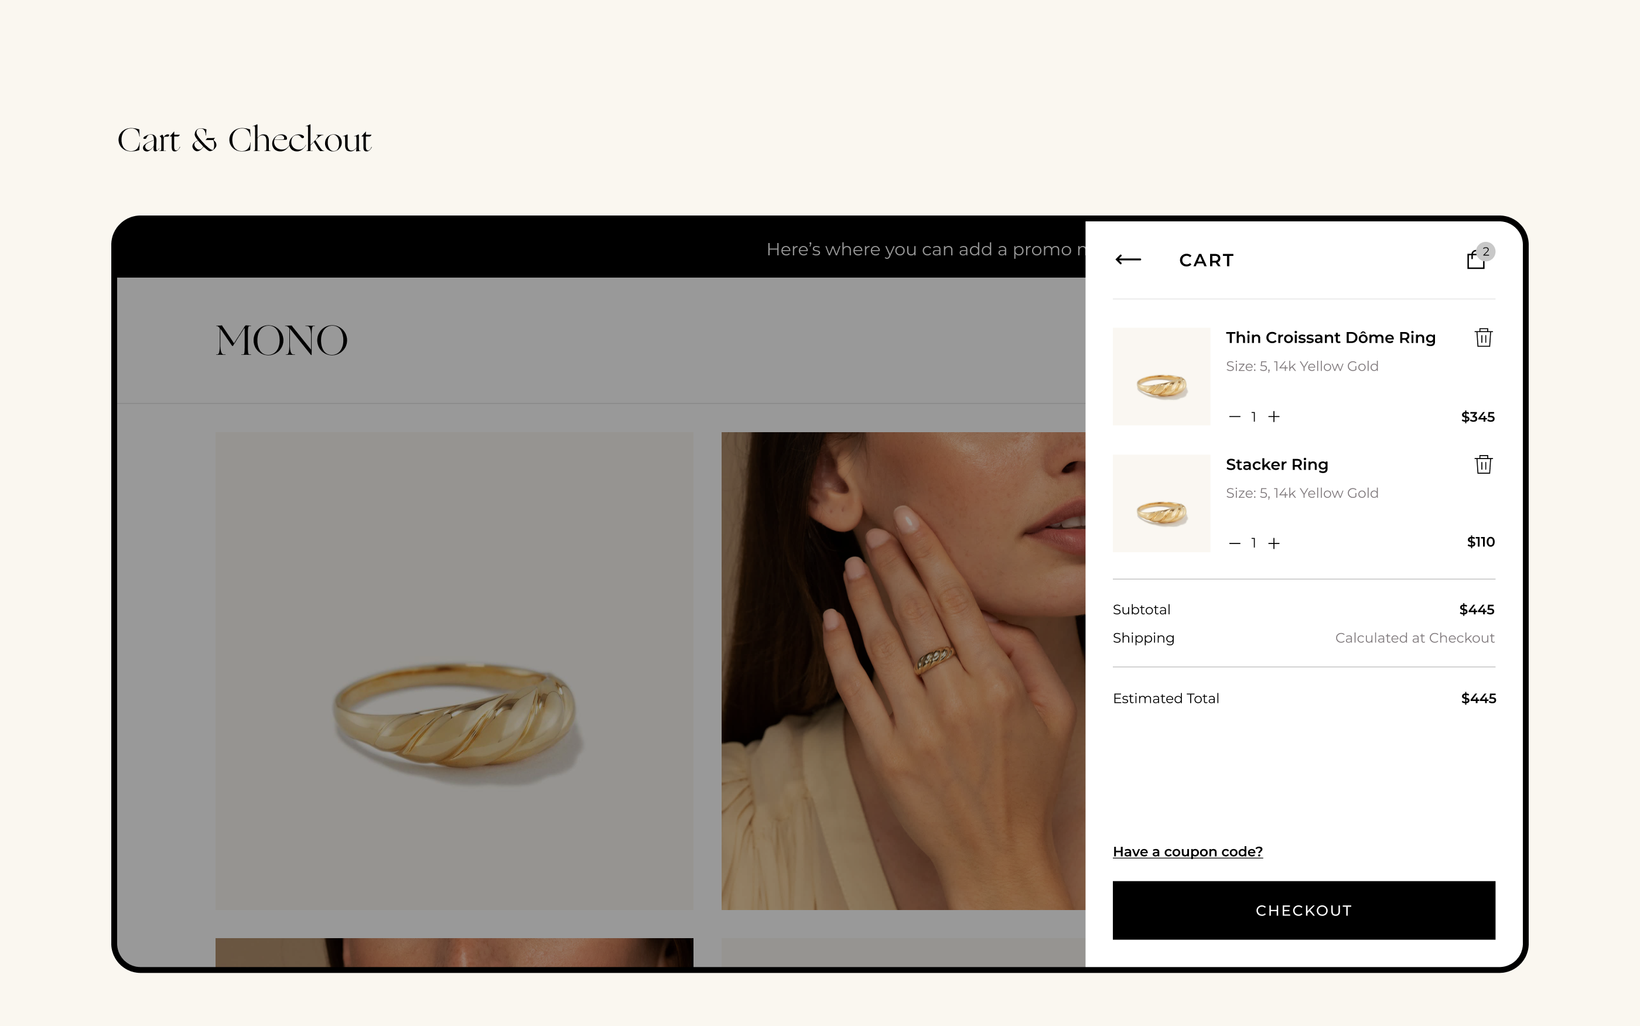
Task: Click the Stacker Ring product title
Action: click(x=1276, y=465)
